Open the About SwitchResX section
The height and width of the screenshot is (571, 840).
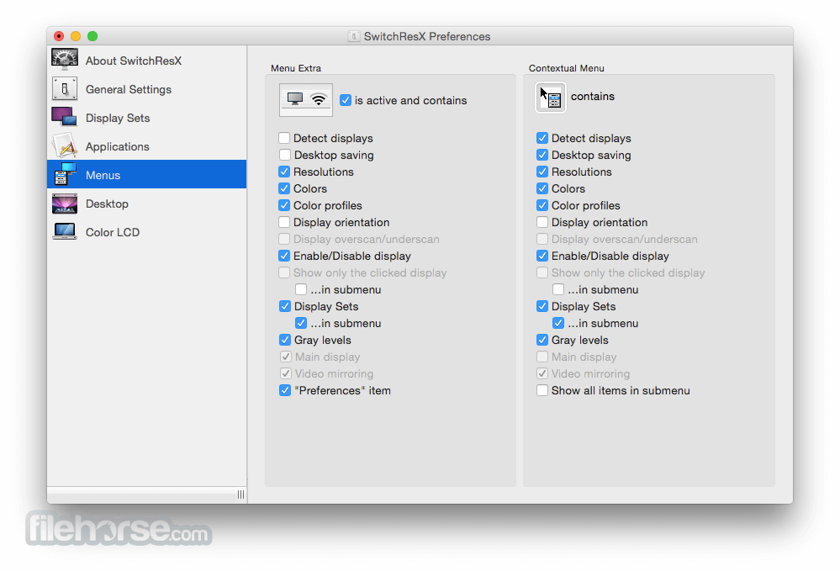pyautogui.click(x=134, y=61)
